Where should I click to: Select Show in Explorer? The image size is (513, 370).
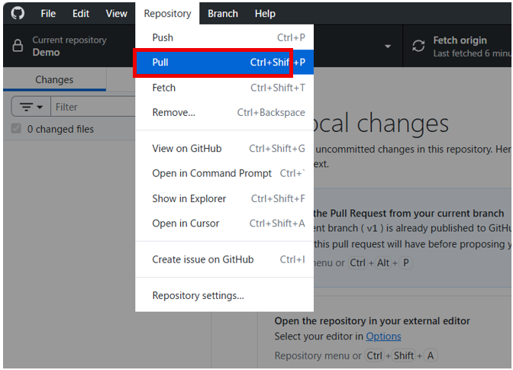coord(224,198)
